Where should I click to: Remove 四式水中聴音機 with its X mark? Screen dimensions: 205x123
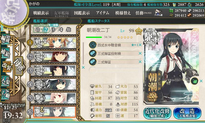coord(140,45)
